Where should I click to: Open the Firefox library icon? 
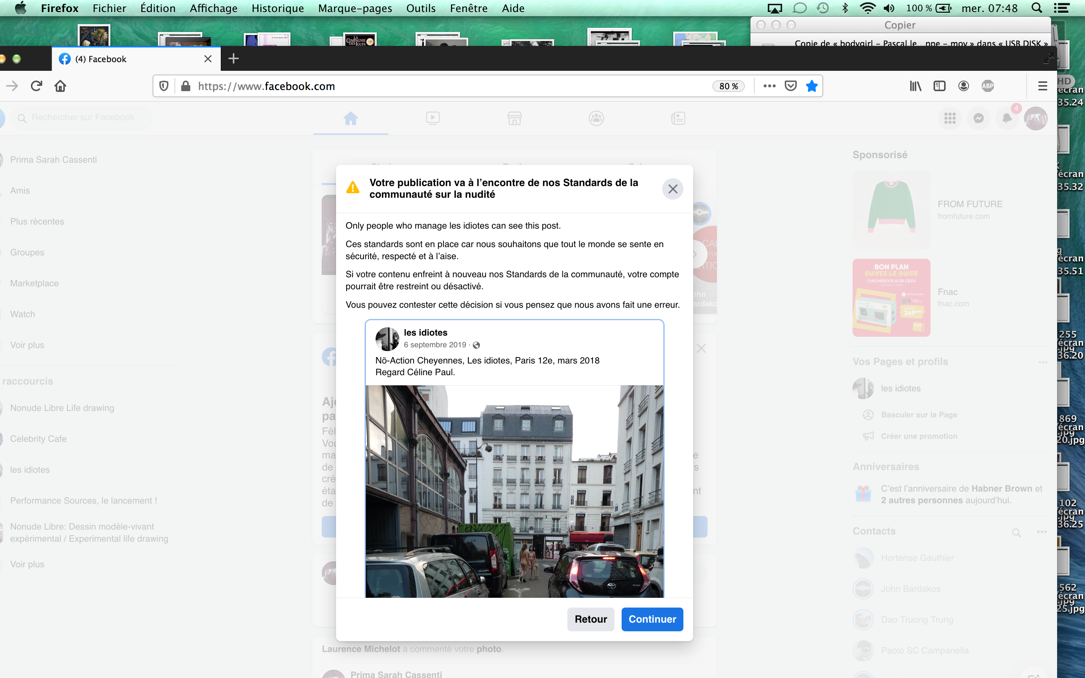click(915, 86)
